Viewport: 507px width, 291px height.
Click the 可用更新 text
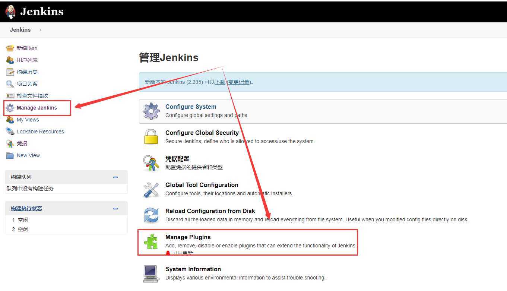(183, 253)
